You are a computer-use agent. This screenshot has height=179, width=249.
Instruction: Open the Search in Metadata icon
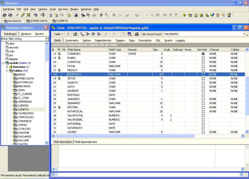83,15
